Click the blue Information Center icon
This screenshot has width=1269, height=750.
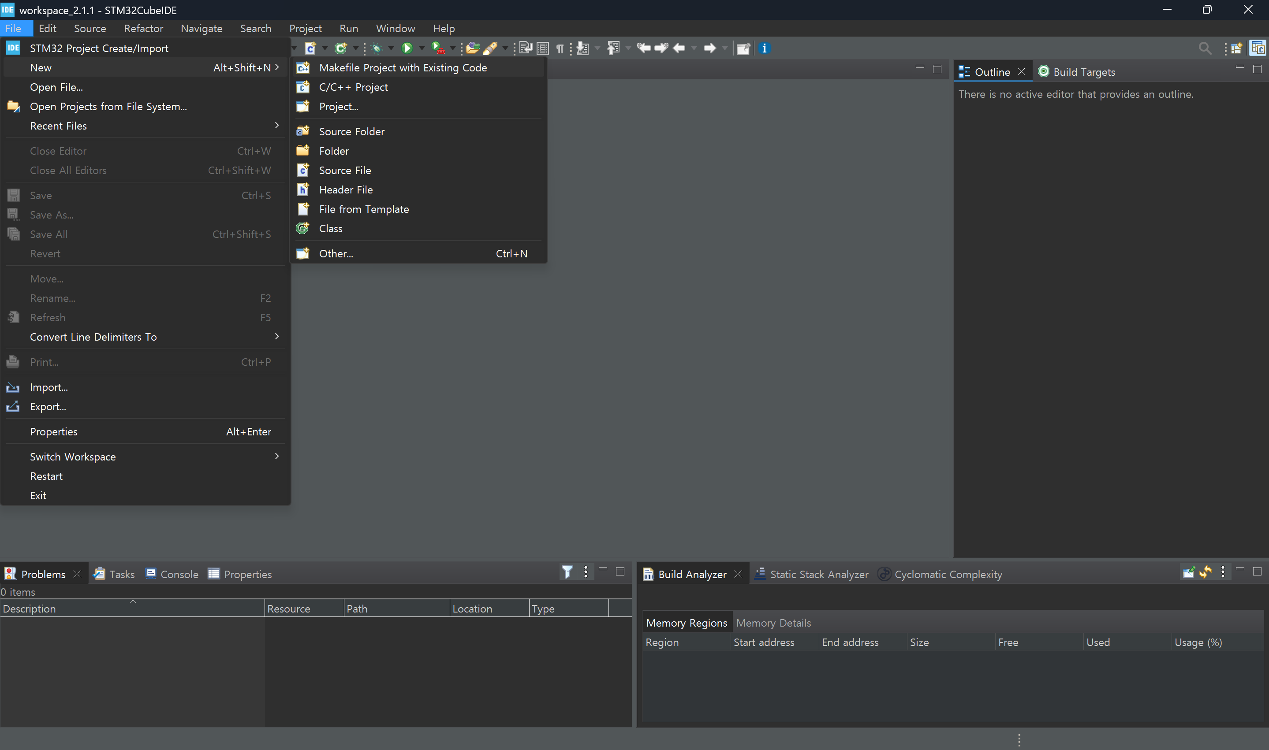(x=765, y=48)
